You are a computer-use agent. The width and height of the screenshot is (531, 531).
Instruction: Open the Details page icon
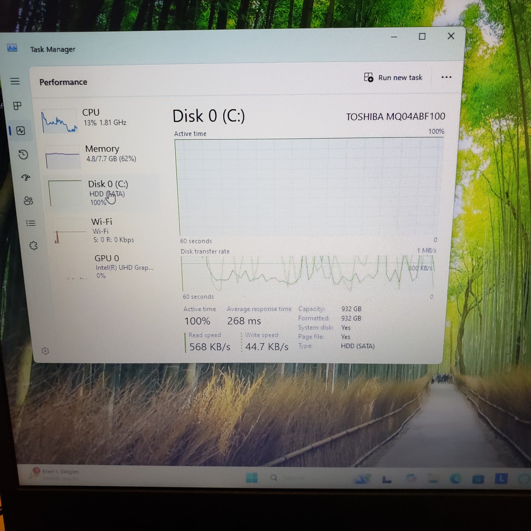[x=31, y=223]
